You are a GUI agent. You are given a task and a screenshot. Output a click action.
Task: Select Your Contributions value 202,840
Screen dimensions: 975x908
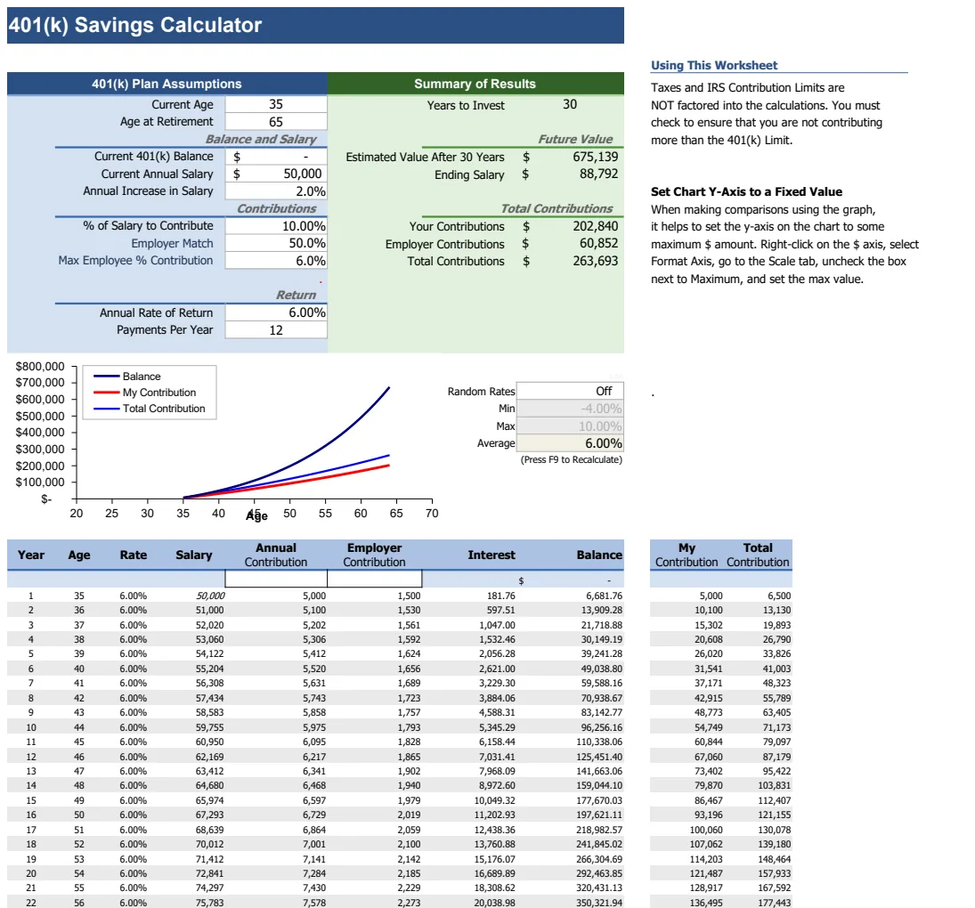click(595, 226)
